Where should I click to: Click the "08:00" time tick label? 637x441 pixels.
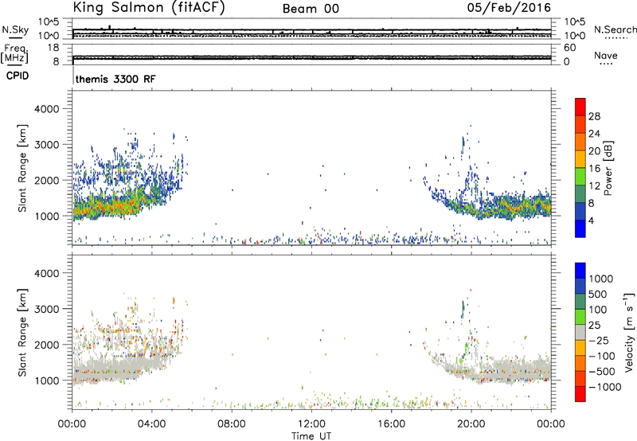tap(232, 424)
